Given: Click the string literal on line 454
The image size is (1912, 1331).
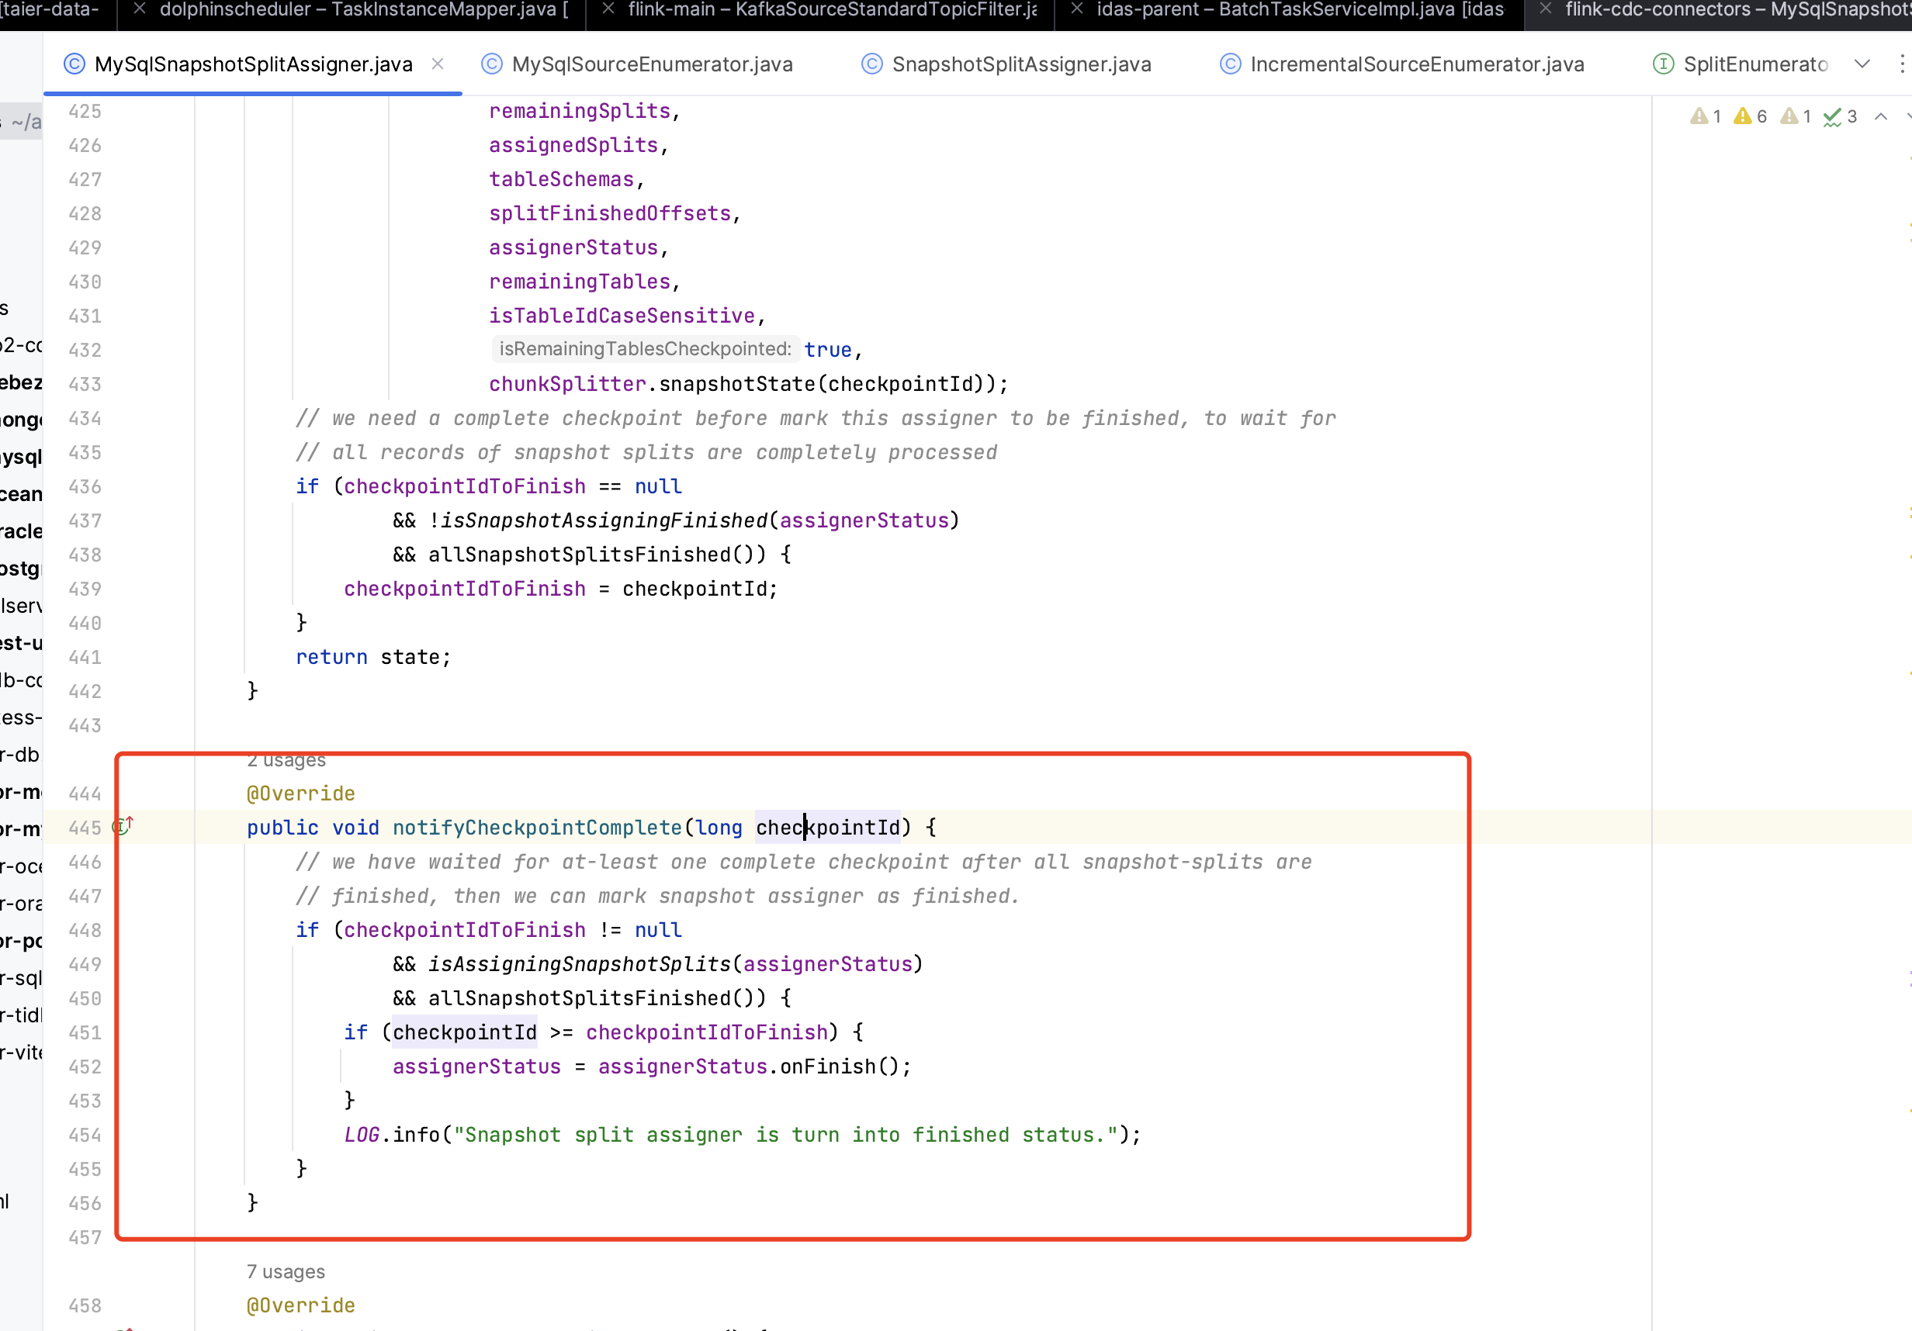Looking at the screenshot, I should point(785,1135).
